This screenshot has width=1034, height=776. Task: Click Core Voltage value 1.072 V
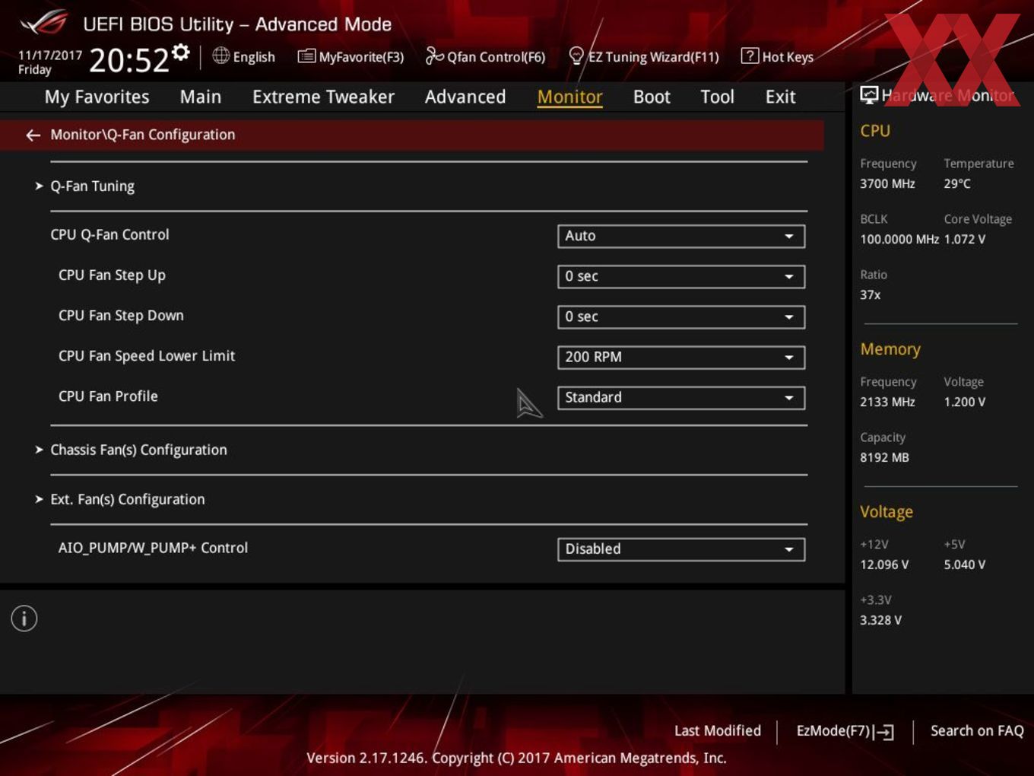coord(964,239)
